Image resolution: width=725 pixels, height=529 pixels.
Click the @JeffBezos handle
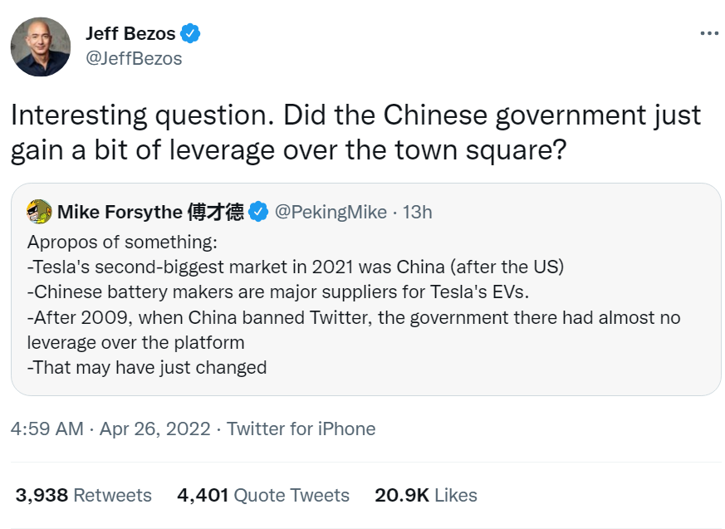[134, 59]
